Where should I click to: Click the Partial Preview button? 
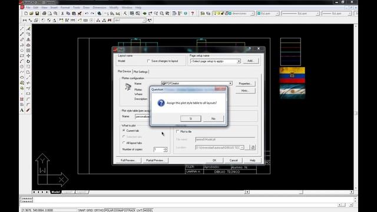click(x=155, y=160)
